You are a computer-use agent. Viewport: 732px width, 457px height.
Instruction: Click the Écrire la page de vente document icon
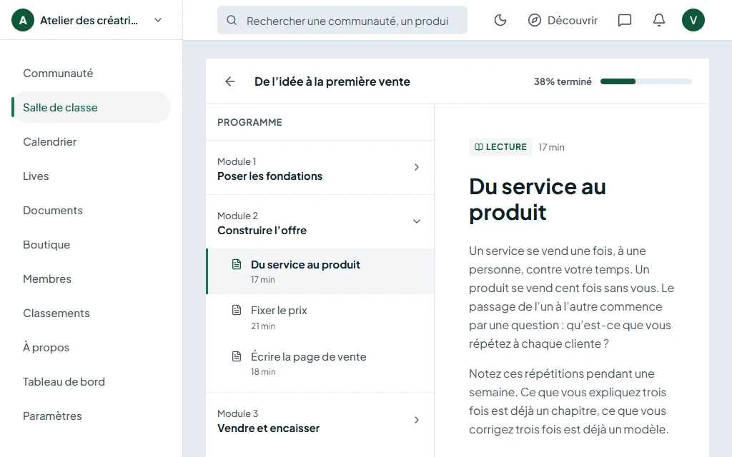(x=237, y=357)
